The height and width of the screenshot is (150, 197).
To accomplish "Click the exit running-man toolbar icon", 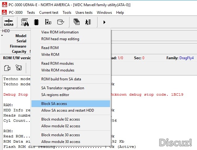I will click(x=88, y=22).
